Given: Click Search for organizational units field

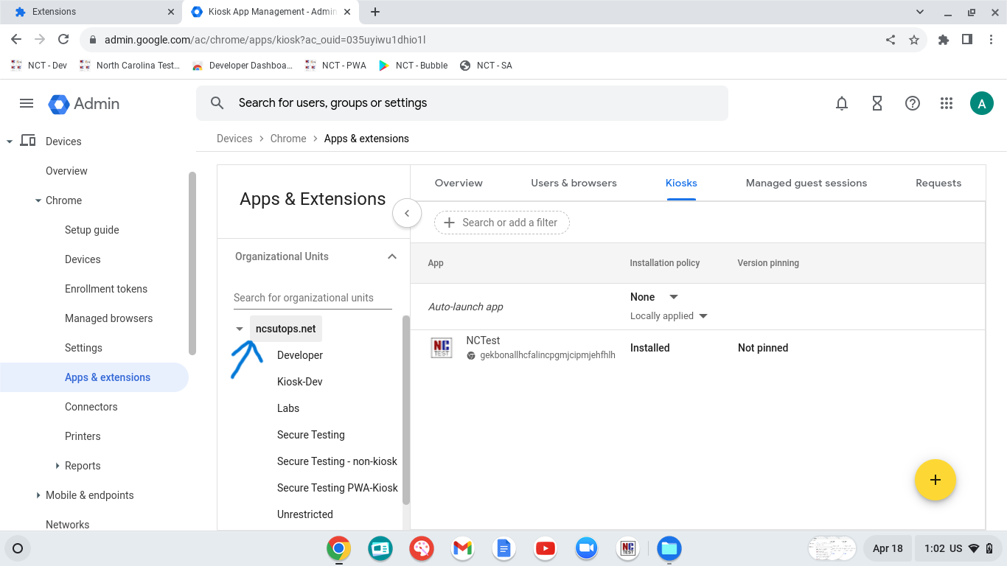Looking at the screenshot, I should 313,298.
